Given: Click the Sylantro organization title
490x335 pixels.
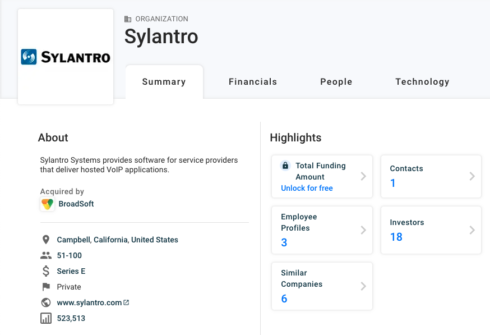Looking at the screenshot, I should (x=161, y=36).
